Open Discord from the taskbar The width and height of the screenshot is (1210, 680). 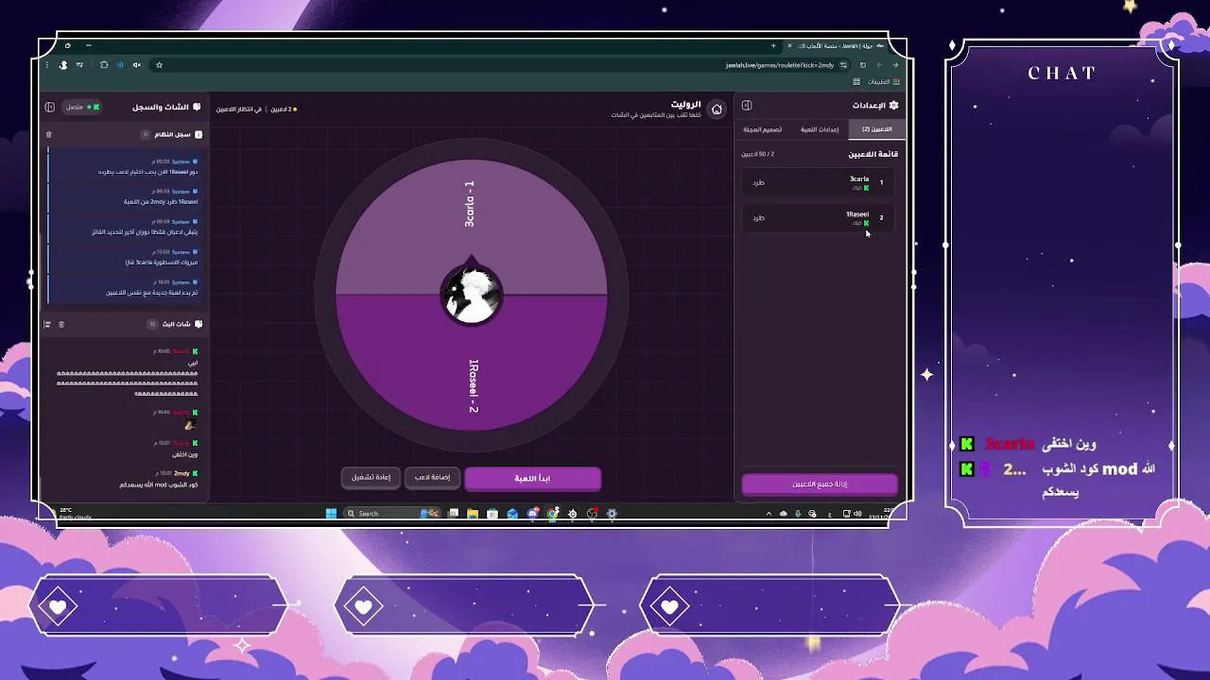(532, 514)
